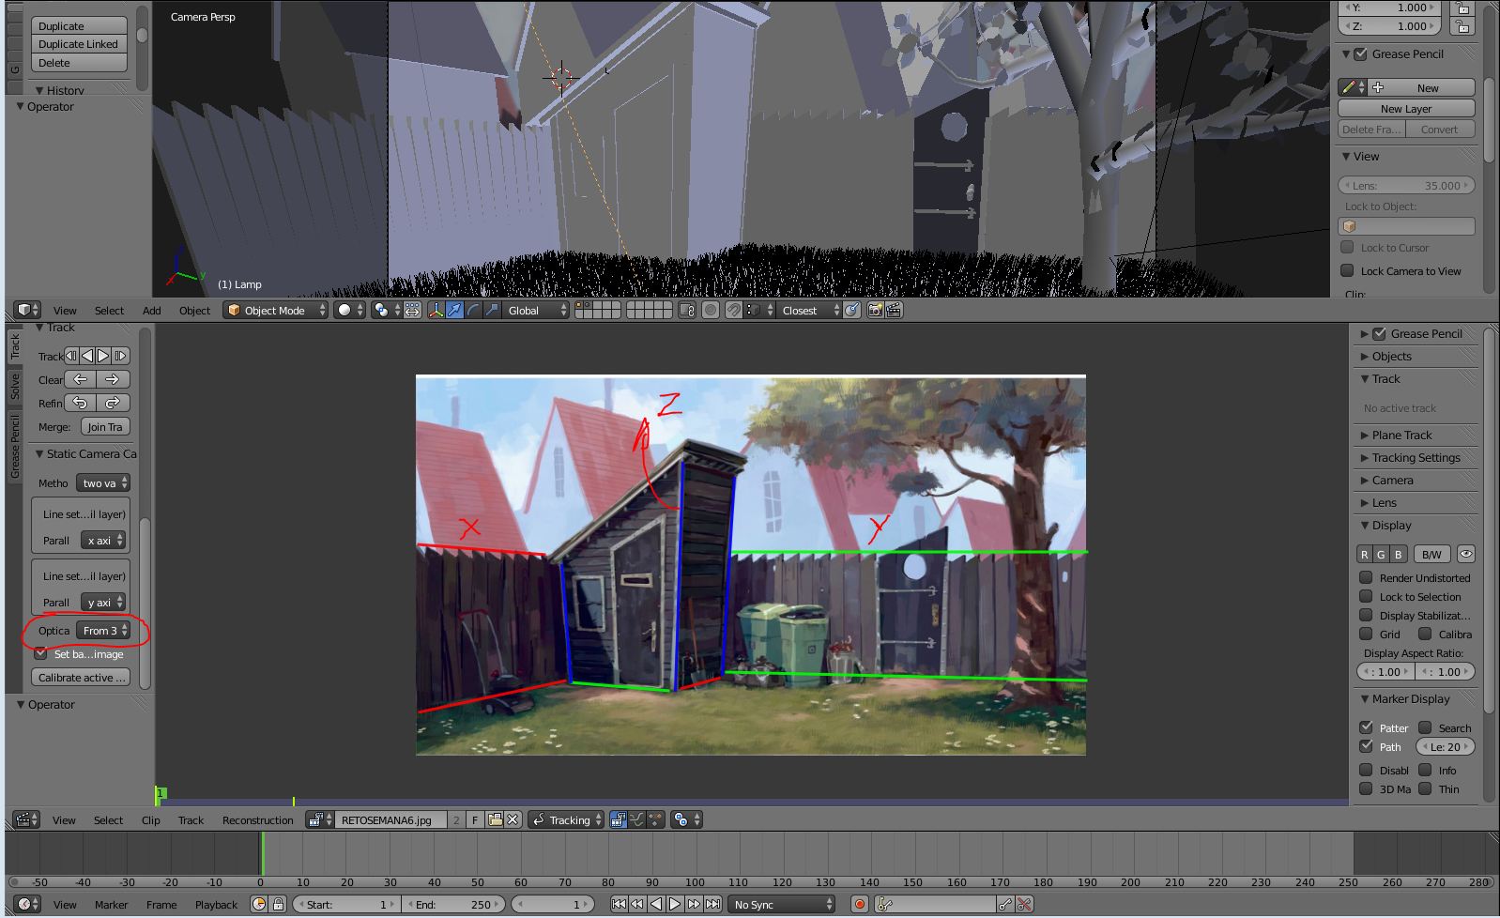
Task: Open the Reconstruction menu
Action: pyautogui.click(x=257, y=820)
